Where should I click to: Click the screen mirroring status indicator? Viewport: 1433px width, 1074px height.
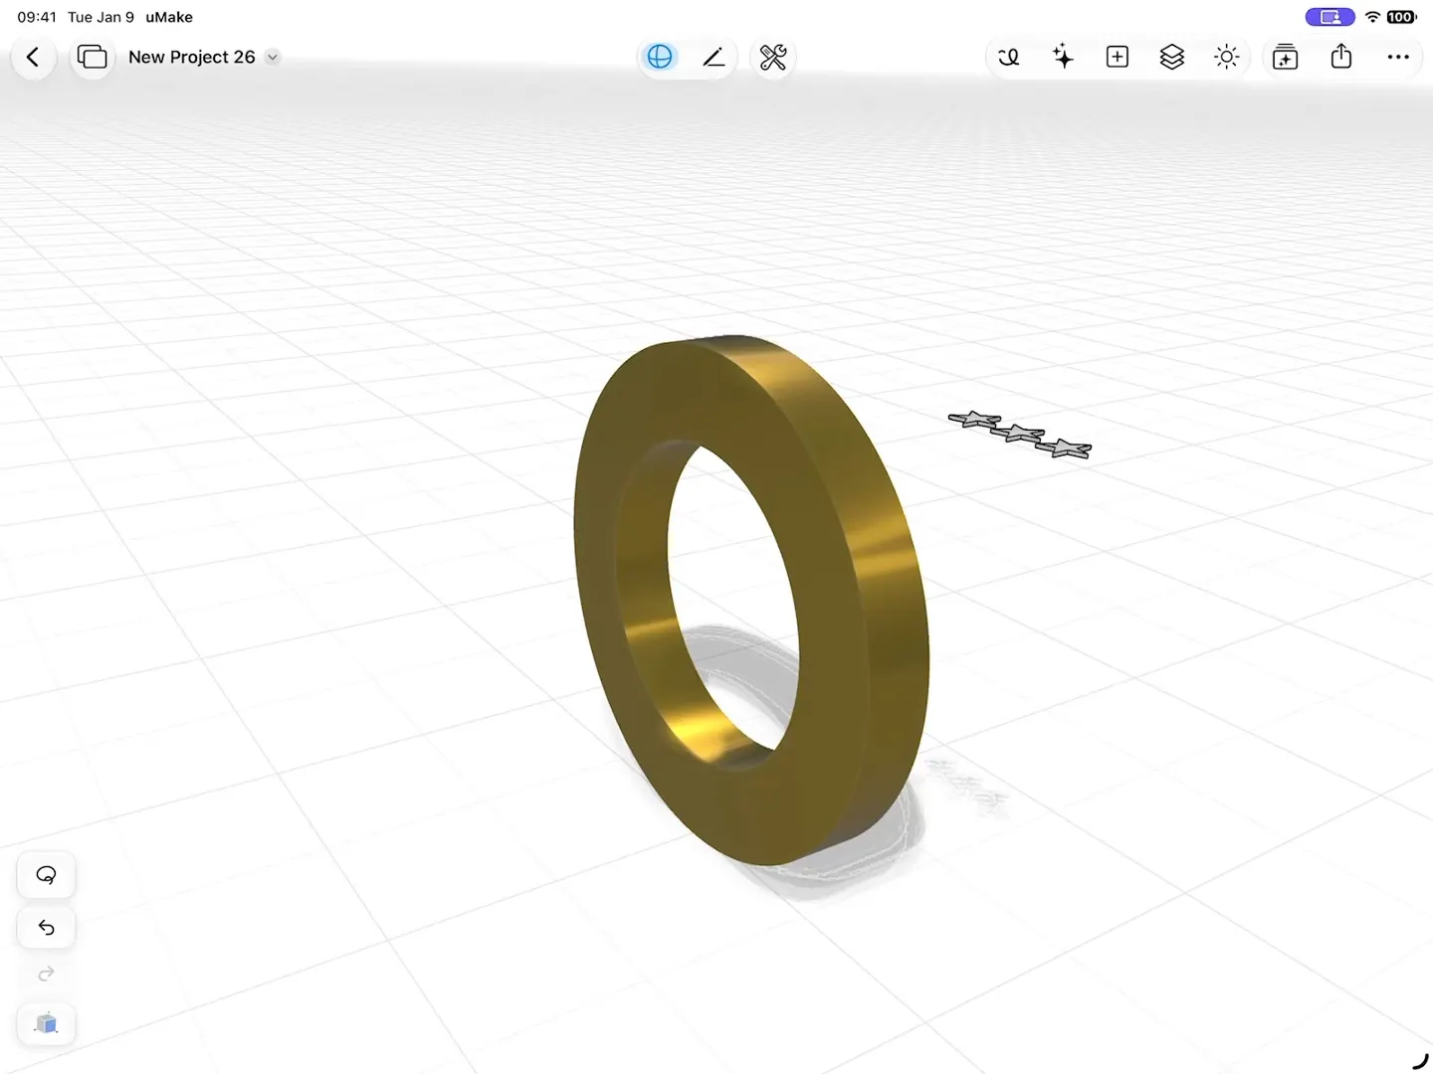click(x=1331, y=17)
